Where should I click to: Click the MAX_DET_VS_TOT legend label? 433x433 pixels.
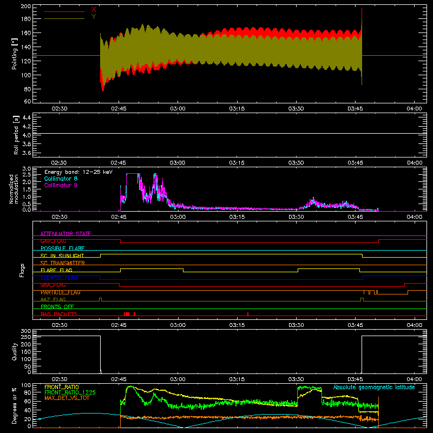[x=67, y=398]
